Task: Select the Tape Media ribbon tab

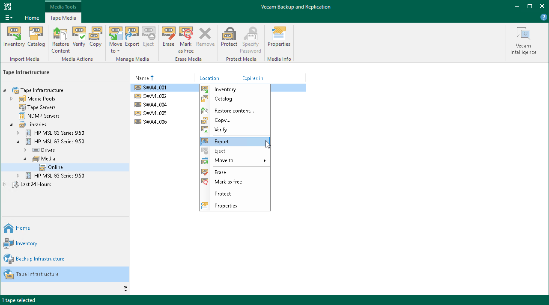Action: 63,18
